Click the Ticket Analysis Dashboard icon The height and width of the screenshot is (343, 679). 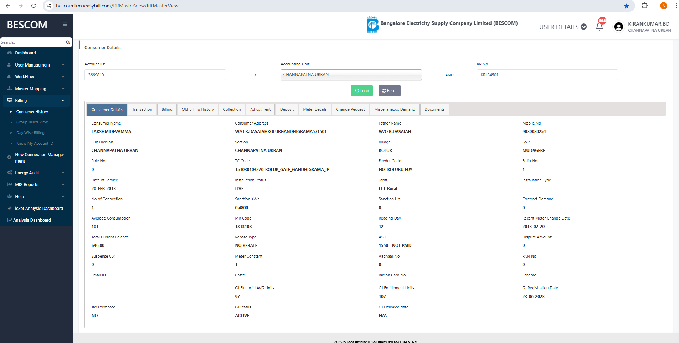[x=10, y=209]
